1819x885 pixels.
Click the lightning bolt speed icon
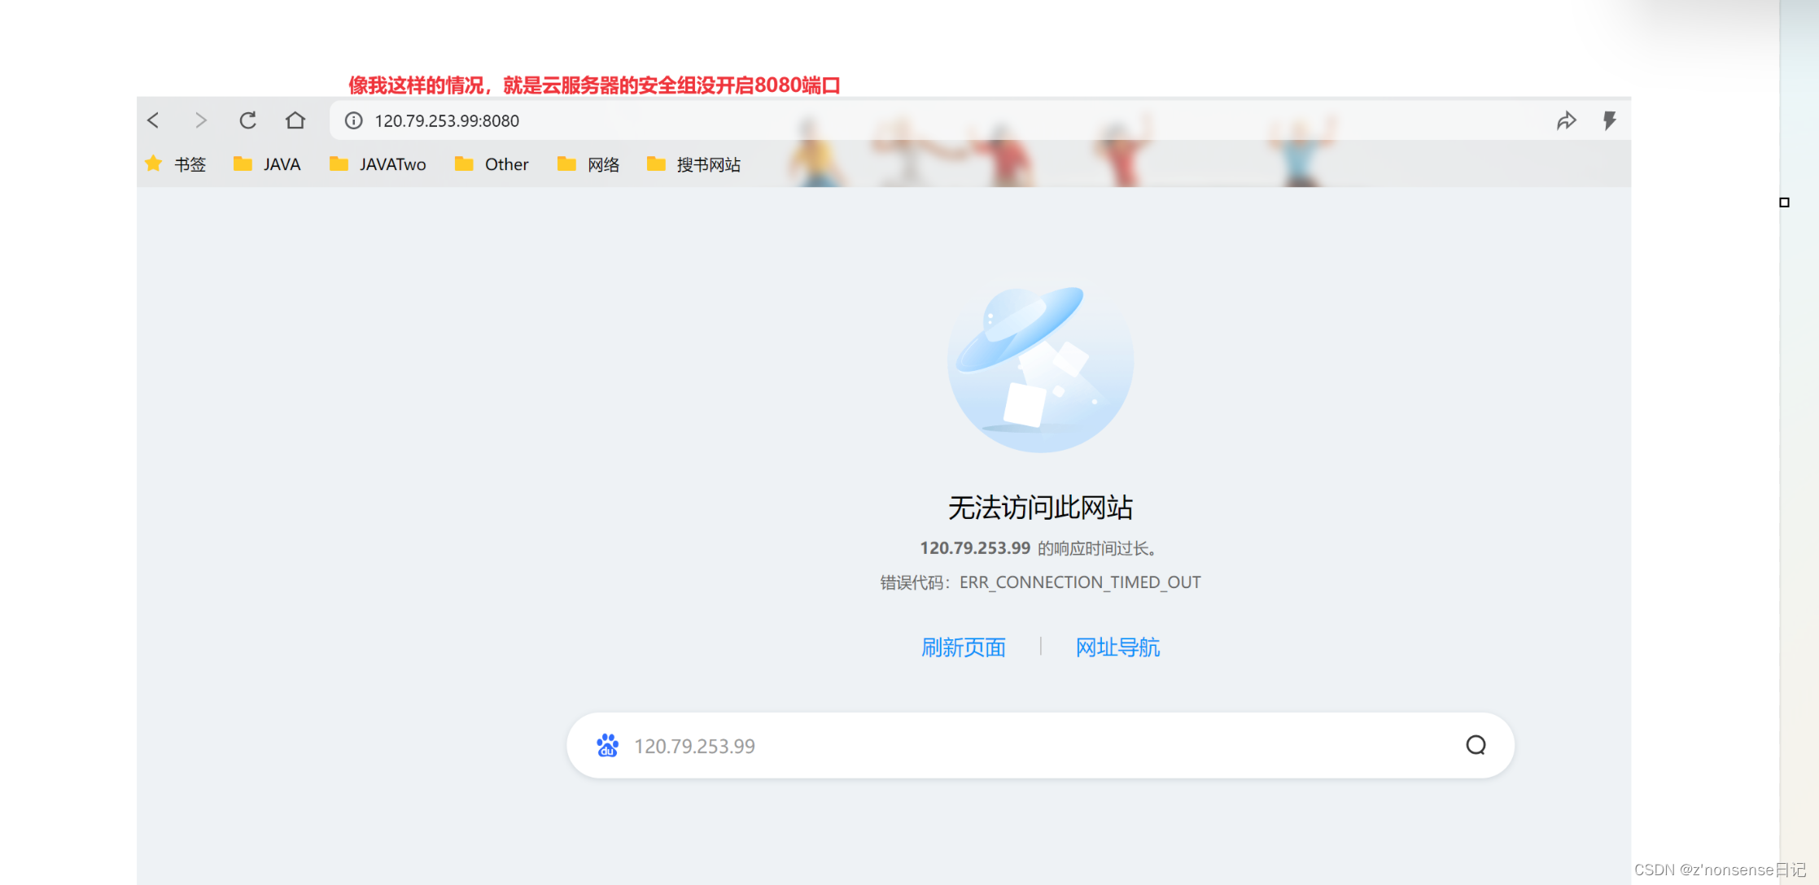coord(1609,120)
